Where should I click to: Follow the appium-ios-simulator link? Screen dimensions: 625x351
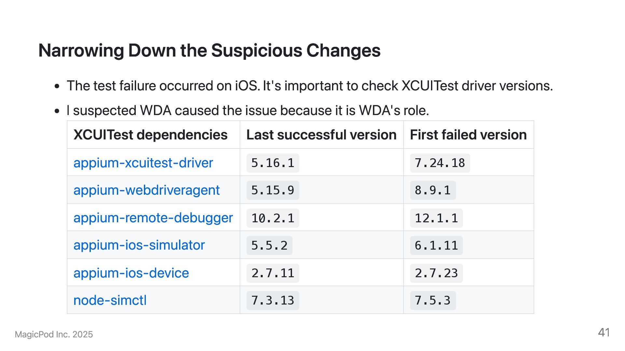[x=139, y=245]
